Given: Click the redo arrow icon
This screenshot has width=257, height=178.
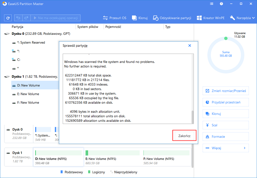Looking at the screenshot, I should (26, 18).
